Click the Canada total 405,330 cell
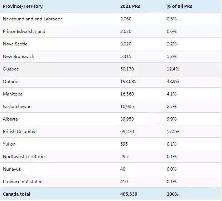This screenshot has height=201, width=222. pyautogui.click(x=129, y=194)
